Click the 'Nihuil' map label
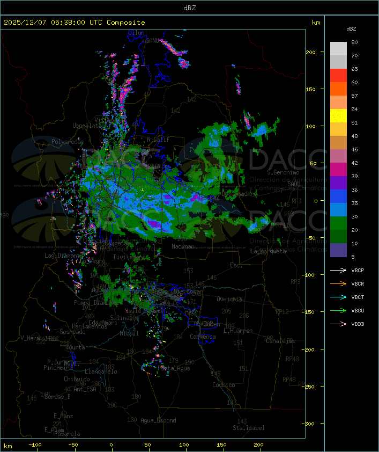This screenshot has height=452, width=379. click(129, 333)
